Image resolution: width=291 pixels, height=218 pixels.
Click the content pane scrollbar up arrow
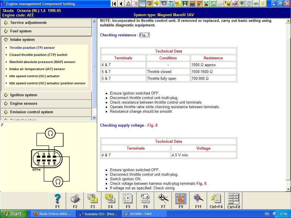(288, 21)
